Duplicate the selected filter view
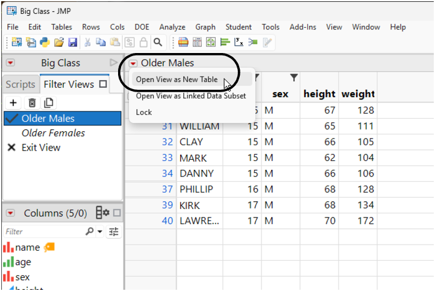 tap(49, 103)
